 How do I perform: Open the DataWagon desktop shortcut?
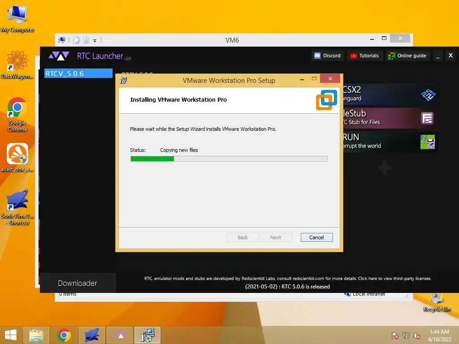click(17, 64)
